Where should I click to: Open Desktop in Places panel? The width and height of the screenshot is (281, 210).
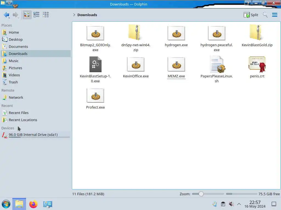36,39
